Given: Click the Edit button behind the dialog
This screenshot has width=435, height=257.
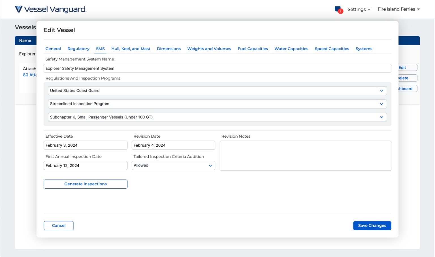Looking at the screenshot, I should pos(408,68).
